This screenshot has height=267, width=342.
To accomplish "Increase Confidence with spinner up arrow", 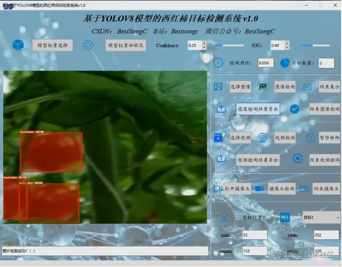I will (x=204, y=43).
